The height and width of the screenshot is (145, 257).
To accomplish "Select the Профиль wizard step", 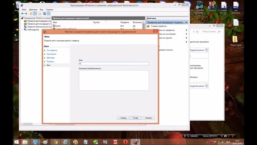I will (x=50, y=62).
